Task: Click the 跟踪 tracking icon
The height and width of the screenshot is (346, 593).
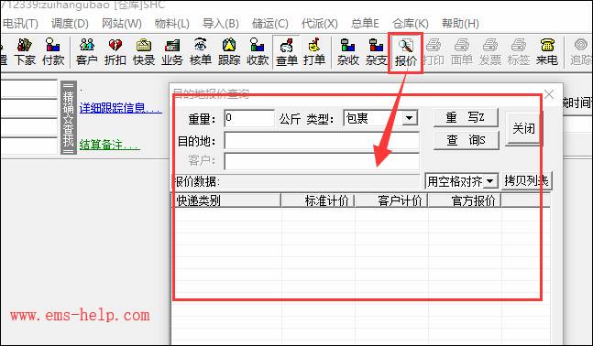Action: [x=229, y=52]
